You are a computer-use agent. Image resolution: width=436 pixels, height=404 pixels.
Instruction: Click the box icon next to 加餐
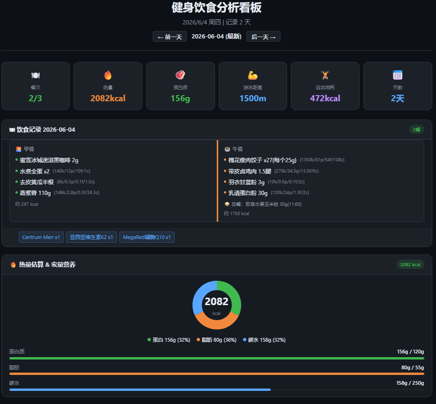coord(227,204)
